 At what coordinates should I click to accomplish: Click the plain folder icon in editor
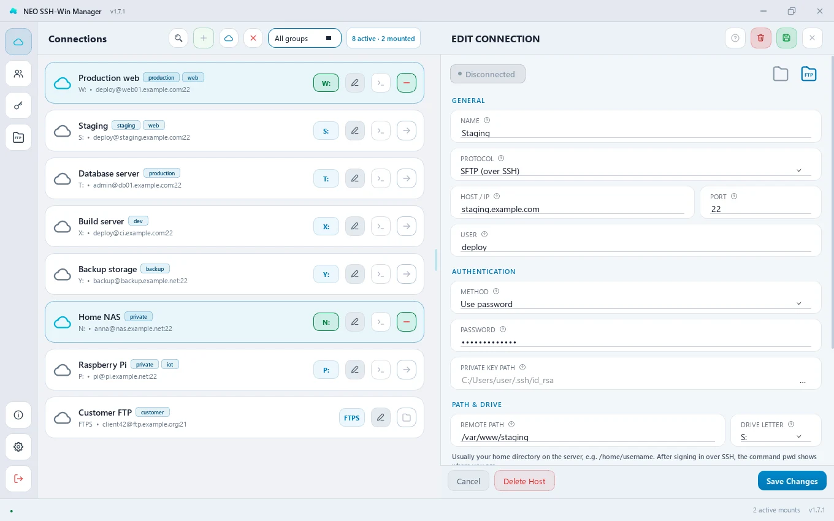point(781,74)
